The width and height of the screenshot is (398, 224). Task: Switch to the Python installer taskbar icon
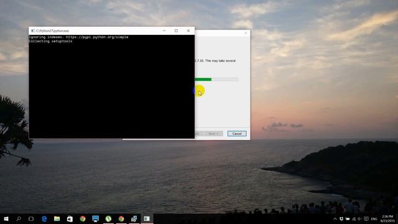tap(134, 218)
